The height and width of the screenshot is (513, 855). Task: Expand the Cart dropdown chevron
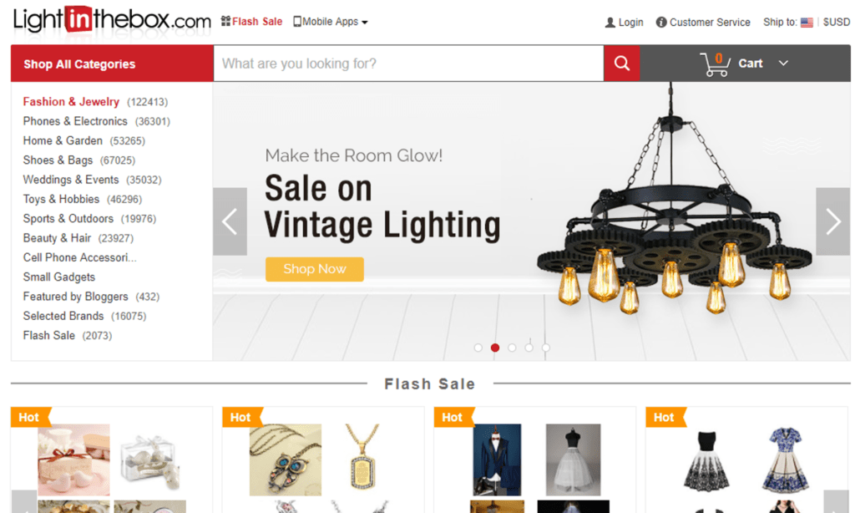783,63
